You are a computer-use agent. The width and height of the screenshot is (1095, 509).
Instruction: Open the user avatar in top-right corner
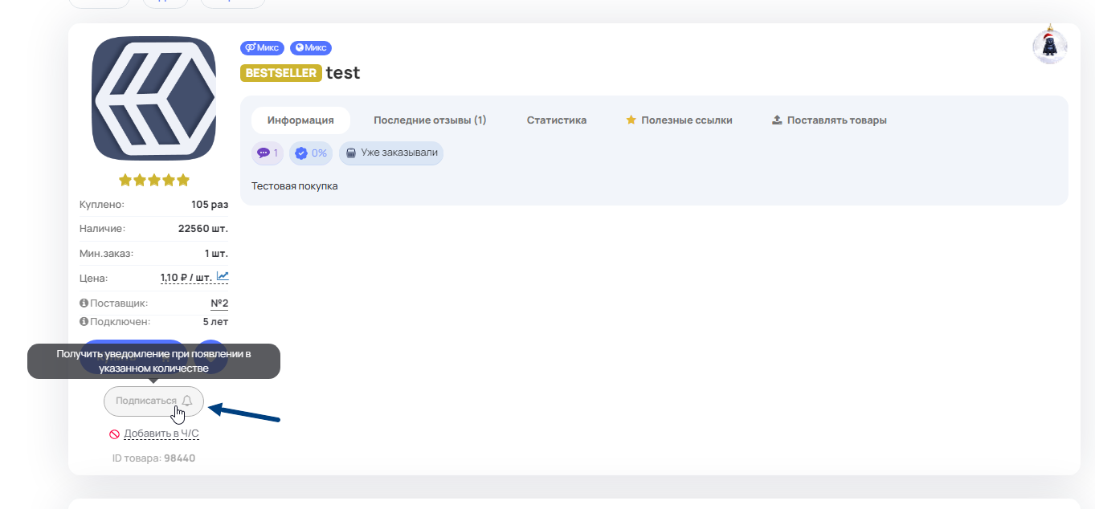point(1049,47)
